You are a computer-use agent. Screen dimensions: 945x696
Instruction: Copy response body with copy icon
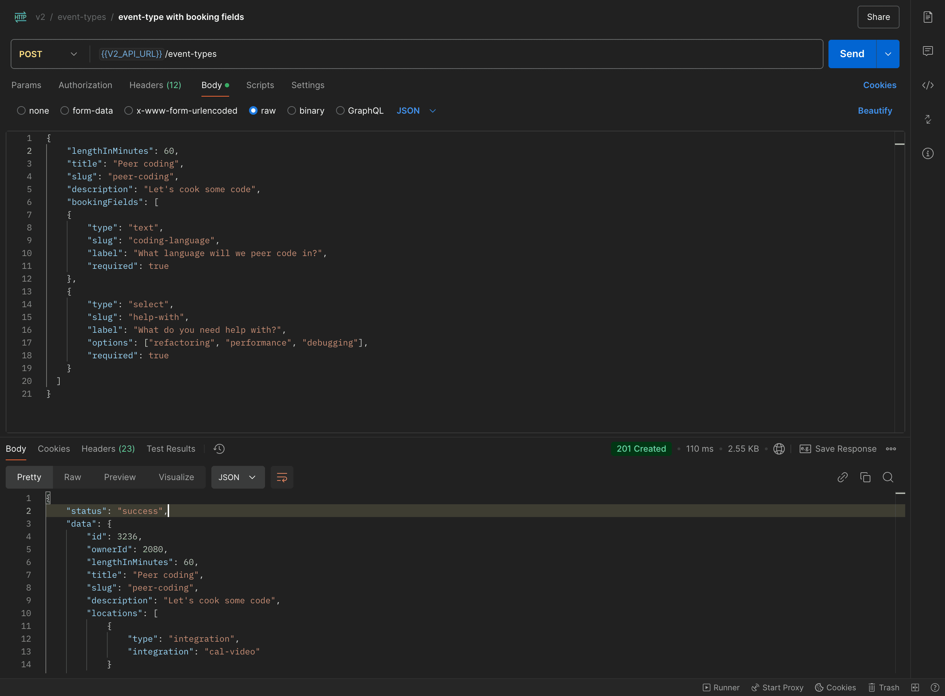865,477
